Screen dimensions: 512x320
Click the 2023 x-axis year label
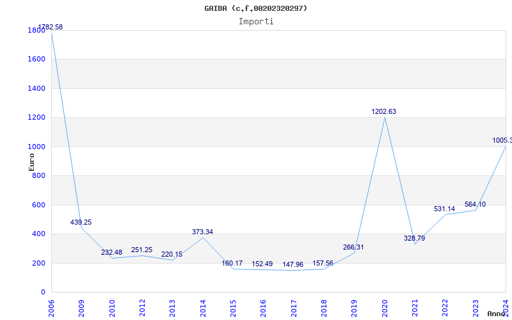476,308
